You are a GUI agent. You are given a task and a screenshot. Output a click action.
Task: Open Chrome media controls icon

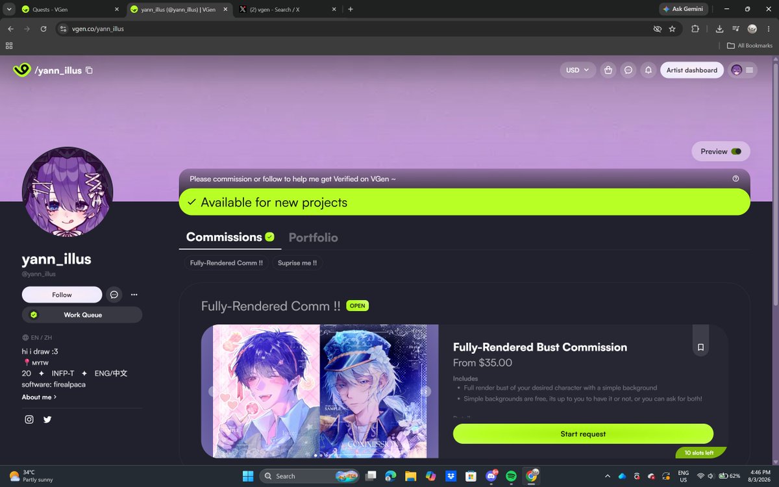tap(736, 29)
